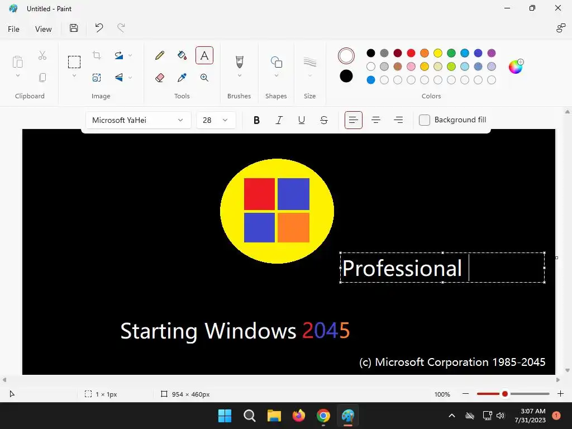The height and width of the screenshot is (429, 572).
Task: Expand the Selection options chevron
Action: pos(74,75)
